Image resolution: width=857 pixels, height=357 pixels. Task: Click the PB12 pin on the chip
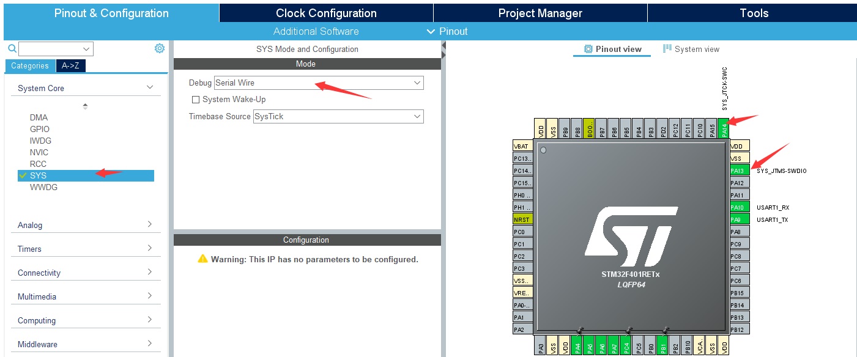click(x=740, y=329)
